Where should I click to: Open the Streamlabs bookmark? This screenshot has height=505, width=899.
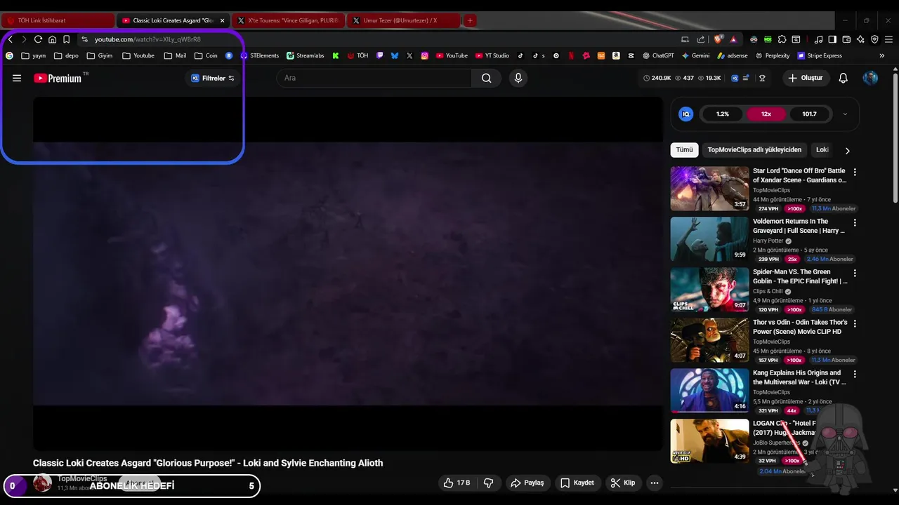[x=306, y=55]
